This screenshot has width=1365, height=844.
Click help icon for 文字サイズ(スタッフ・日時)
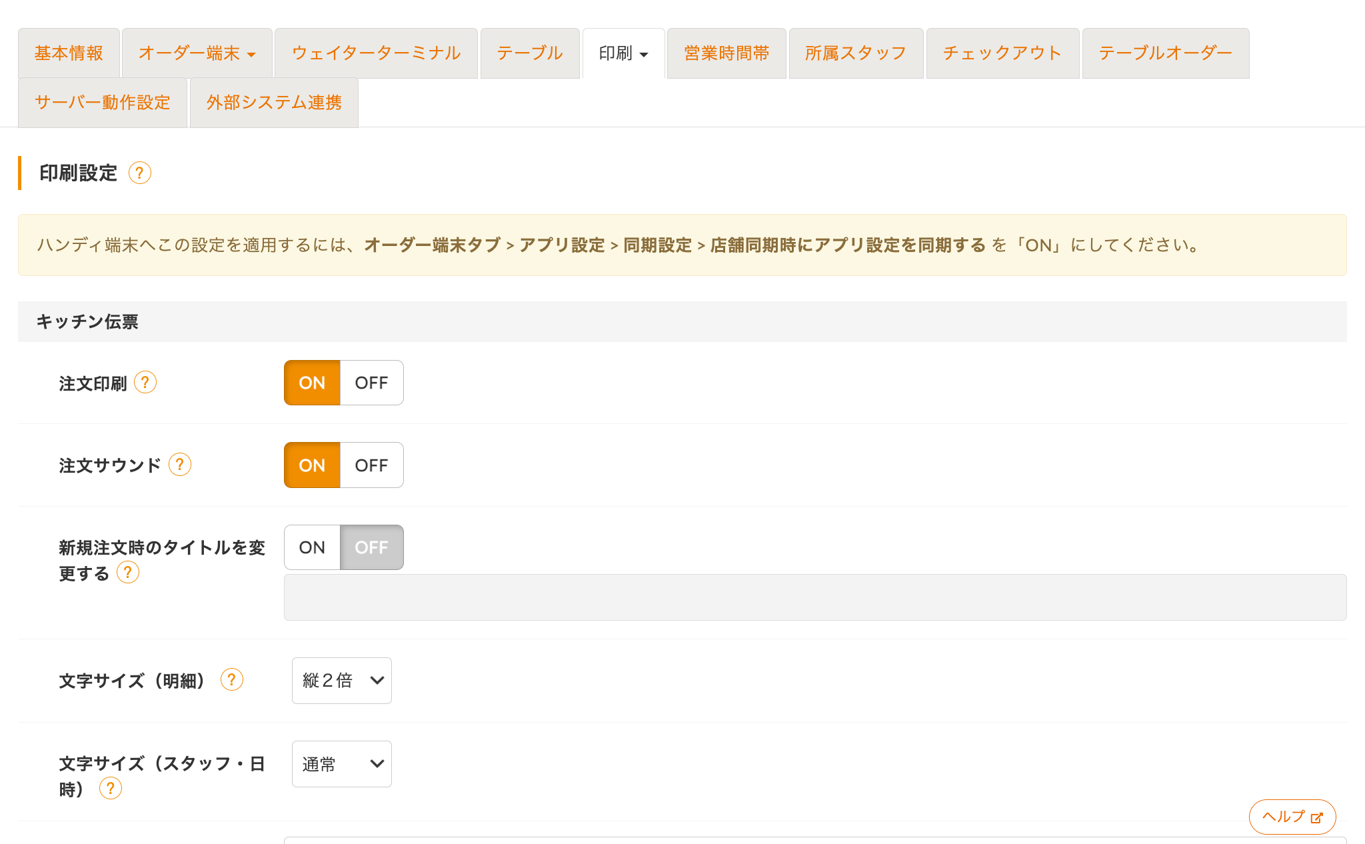[x=111, y=789]
